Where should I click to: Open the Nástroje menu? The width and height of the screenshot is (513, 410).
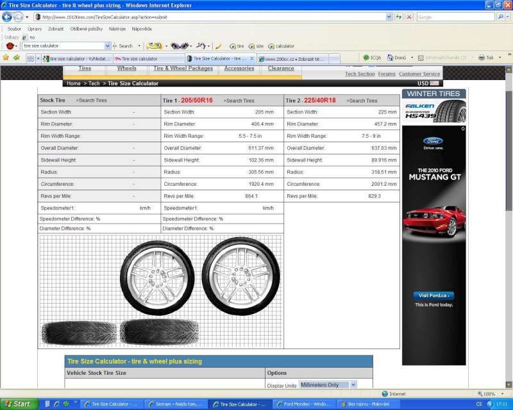[117, 29]
